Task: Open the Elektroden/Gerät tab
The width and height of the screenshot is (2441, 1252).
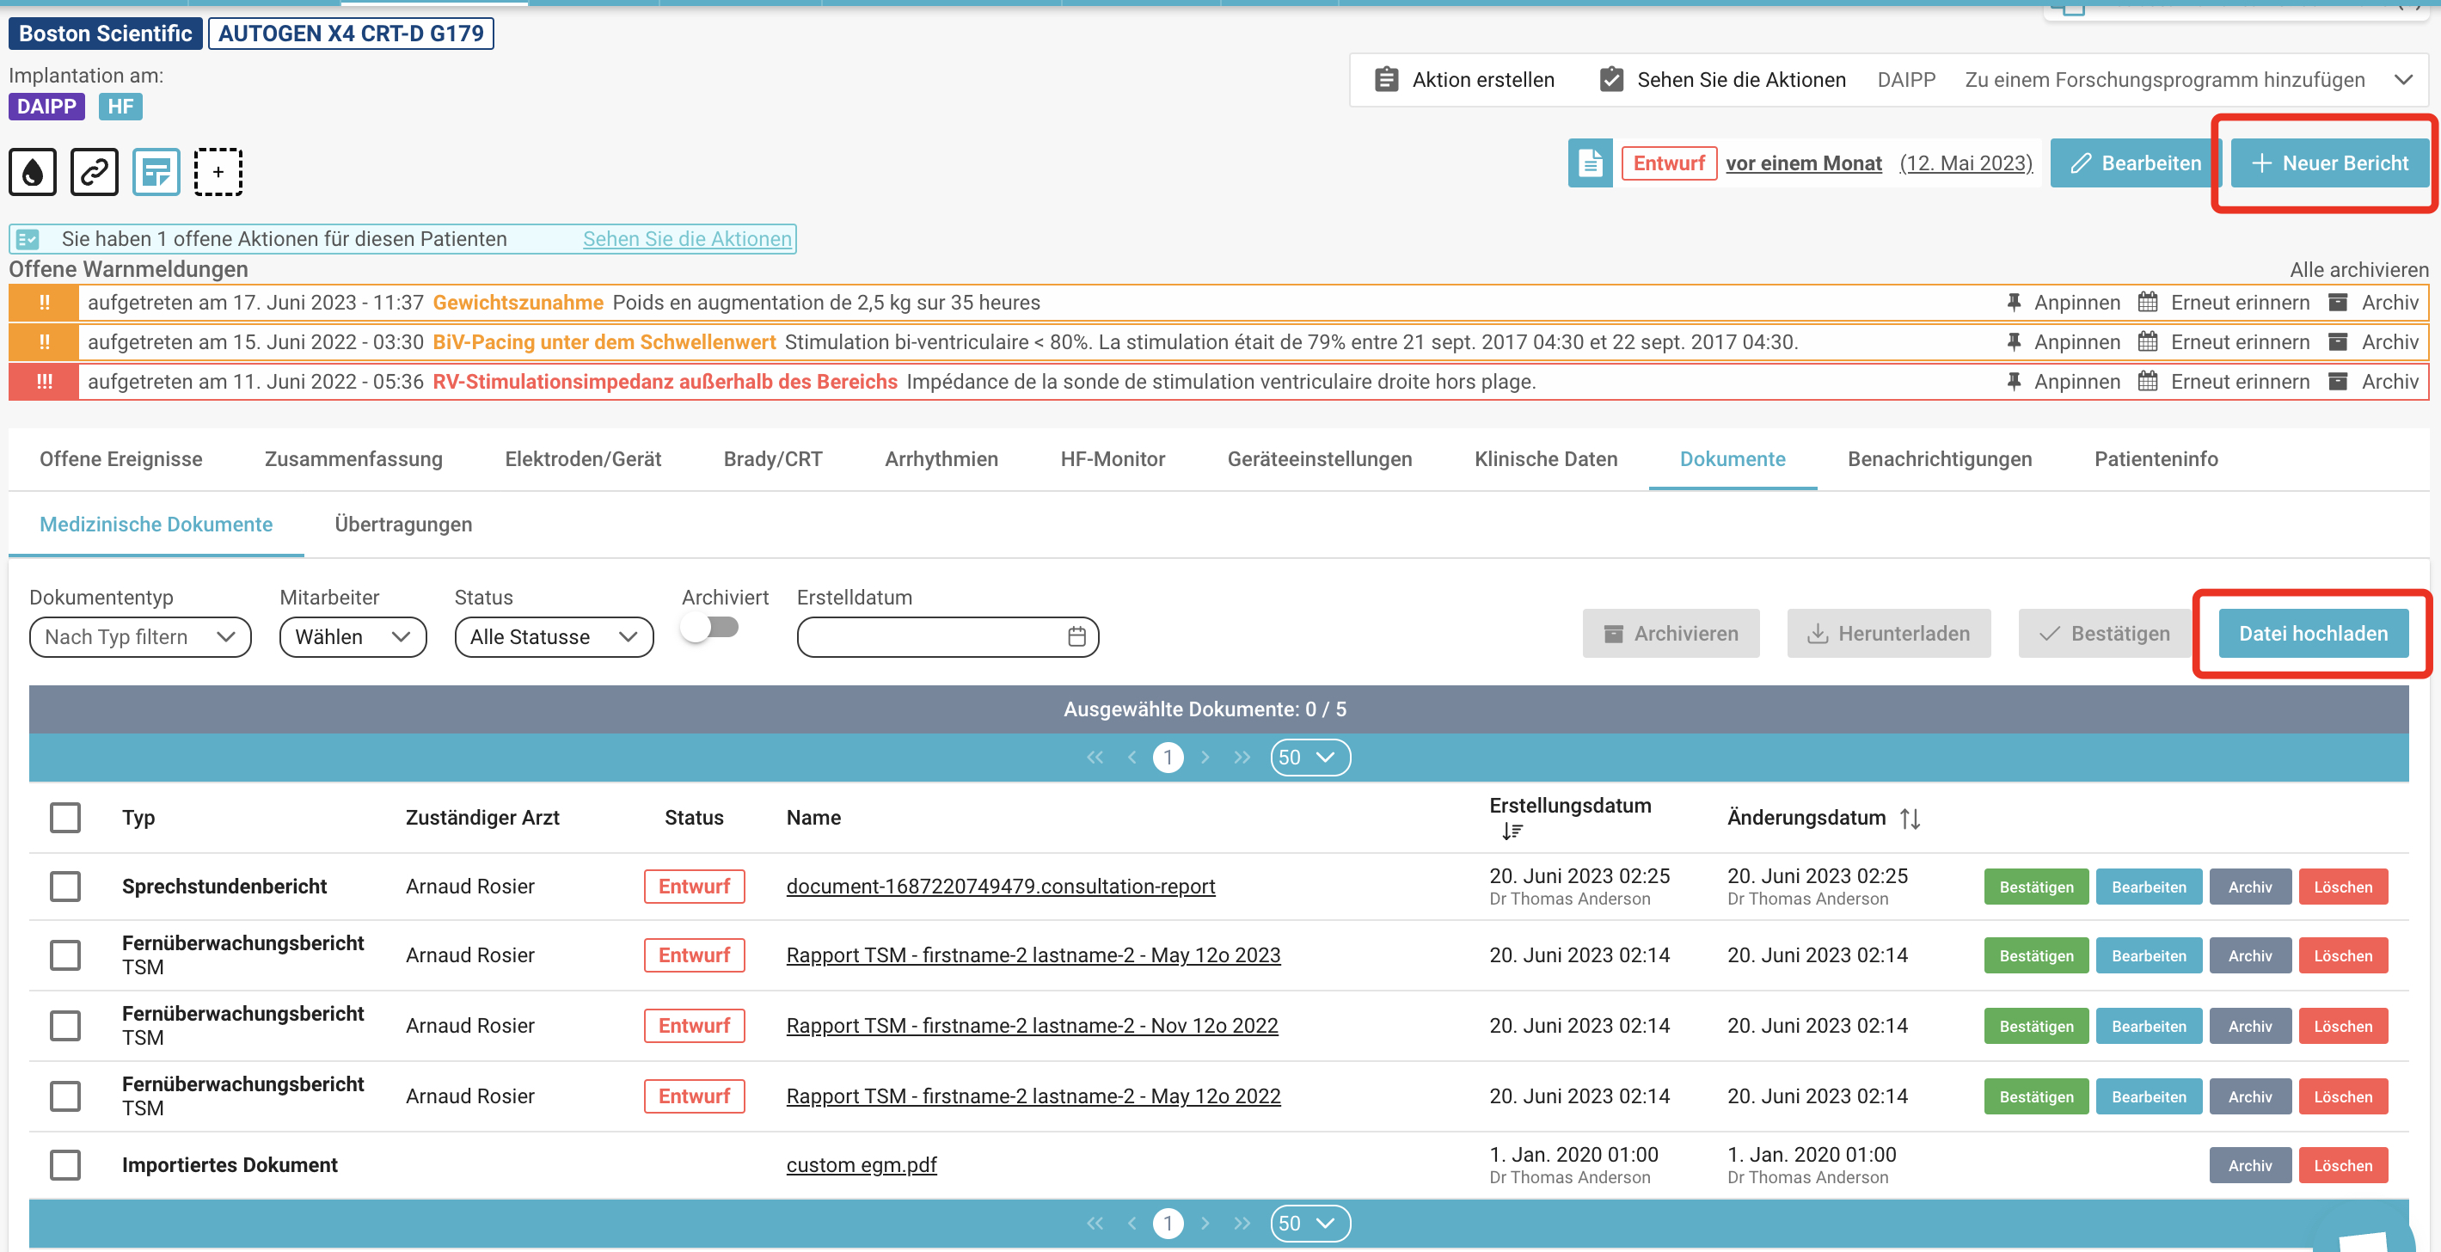Action: [x=583, y=458]
